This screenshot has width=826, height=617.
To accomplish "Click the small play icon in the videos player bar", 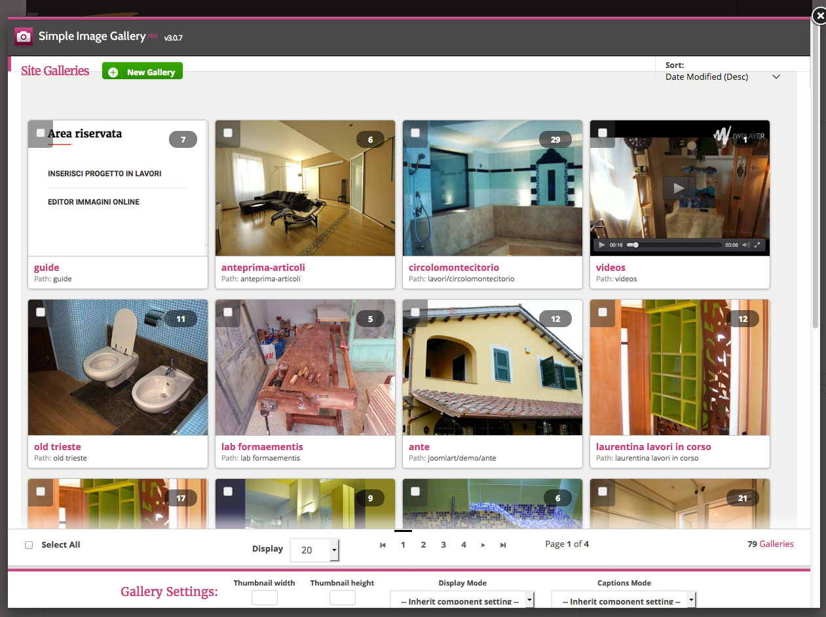I will [x=602, y=245].
